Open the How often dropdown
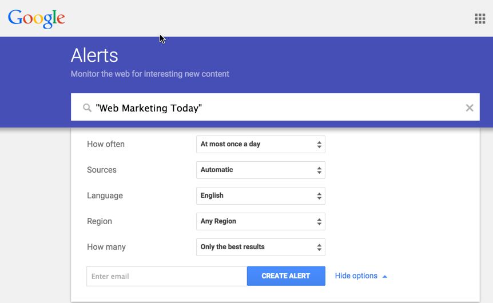This screenshot has width=493, height=303. pos(260,145)
